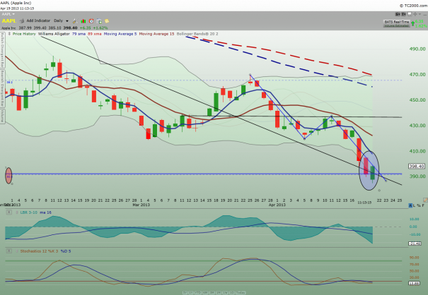This screenshot has height=295, width=428.
Task: Open the T dropdown in top-right toolbar
Action: (403, 14)
